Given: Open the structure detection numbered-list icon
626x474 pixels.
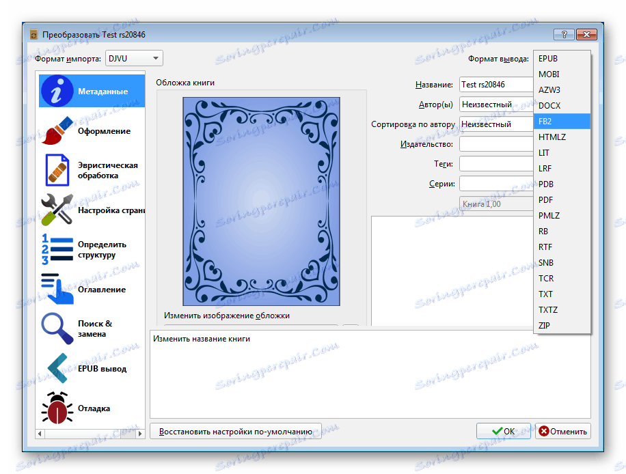Looking at the screenshot, I should pyautogui.click(x=57, y=249).
